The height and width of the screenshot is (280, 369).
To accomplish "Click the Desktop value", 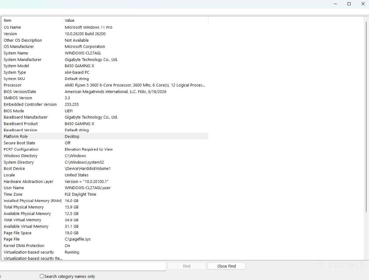I will tap(72, 136).
